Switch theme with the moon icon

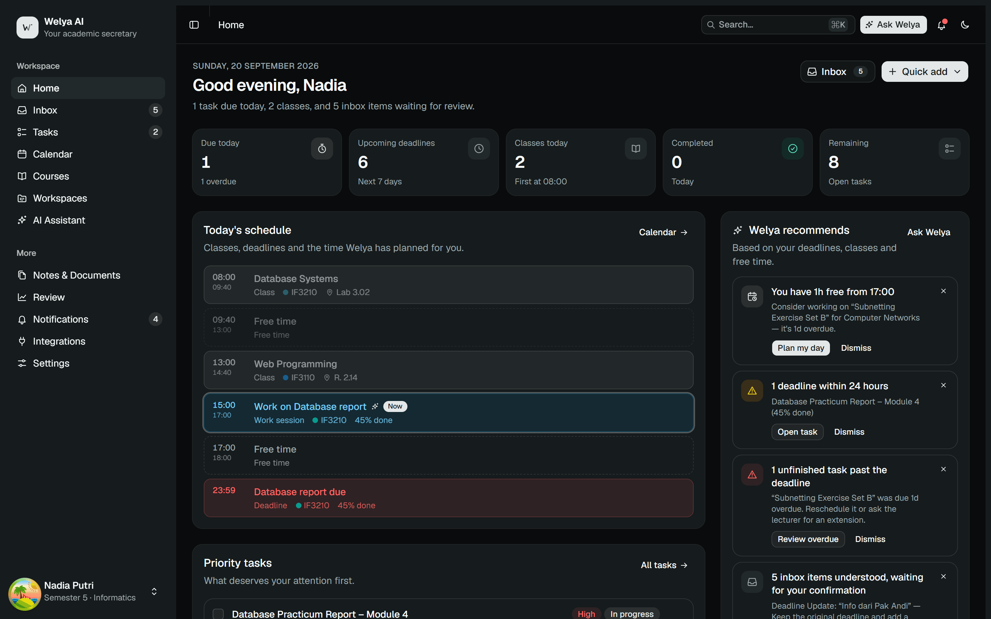[965, 25]
